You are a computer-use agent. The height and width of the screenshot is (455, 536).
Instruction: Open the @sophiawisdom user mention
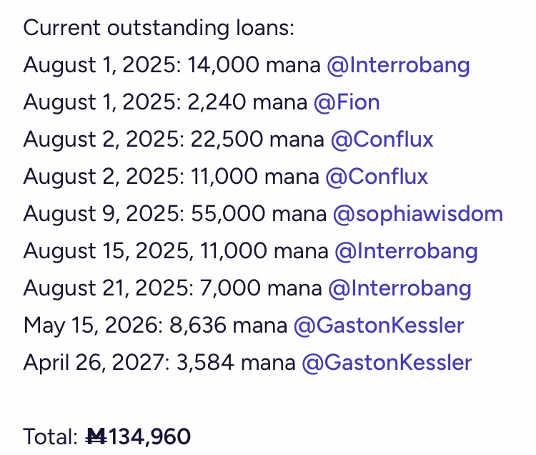click(418, 214)
